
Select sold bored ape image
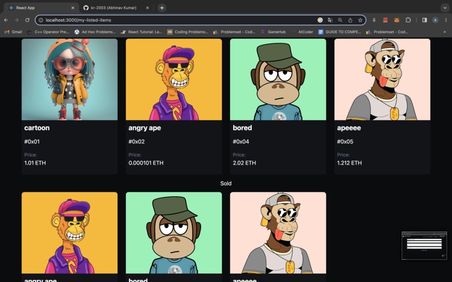(x=174, y=233)
